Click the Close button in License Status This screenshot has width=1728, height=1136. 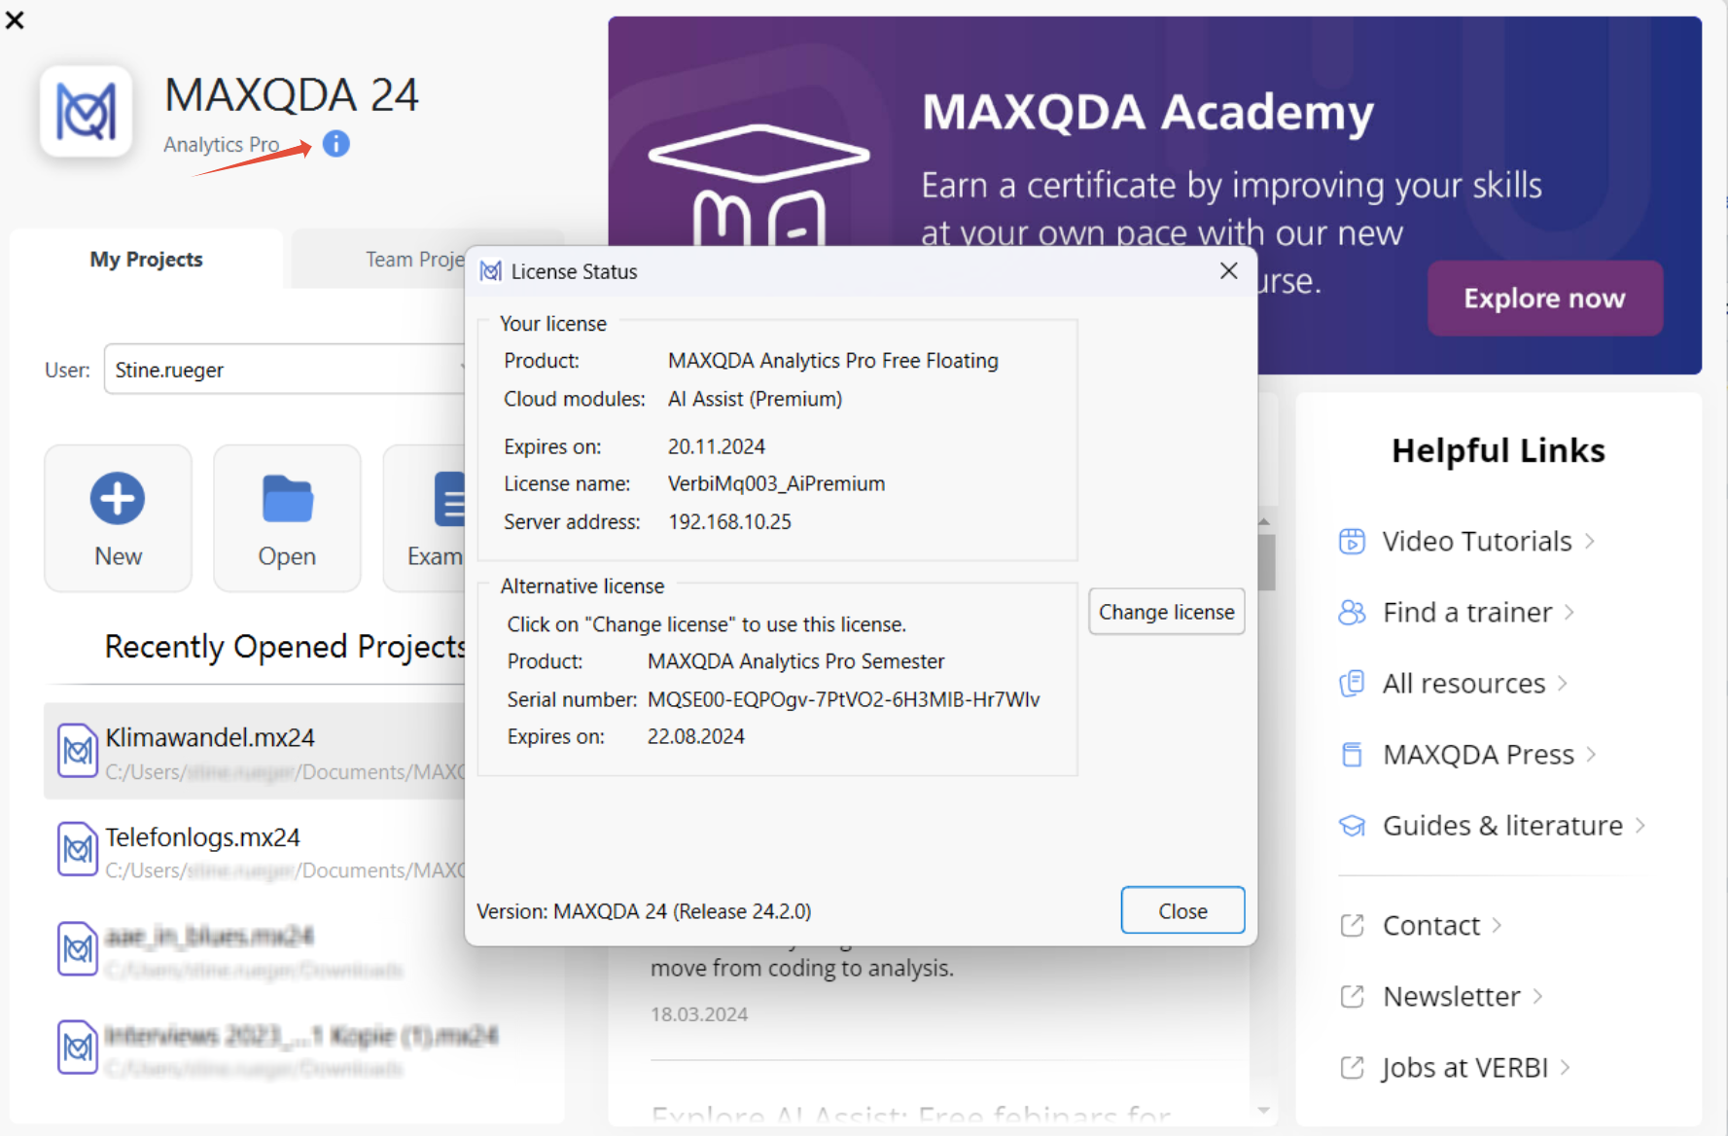point(1182,911)
